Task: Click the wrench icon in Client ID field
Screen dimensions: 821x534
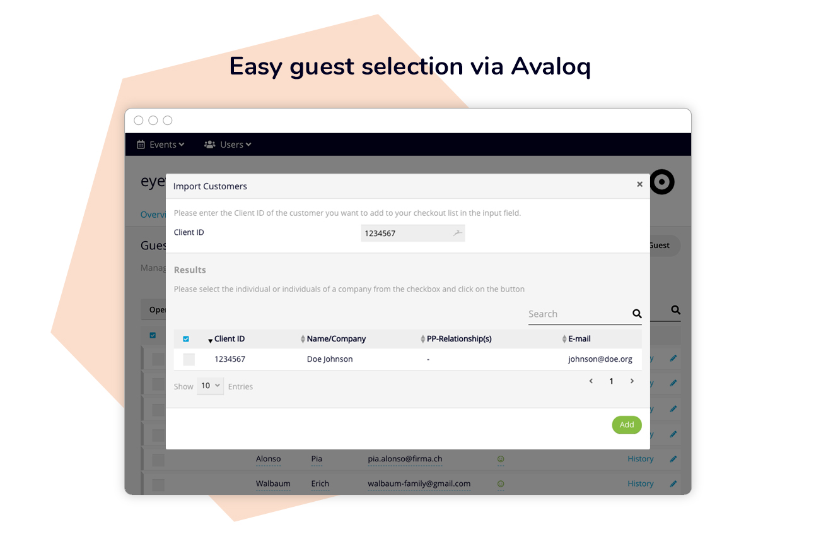Action: [457, 233]
